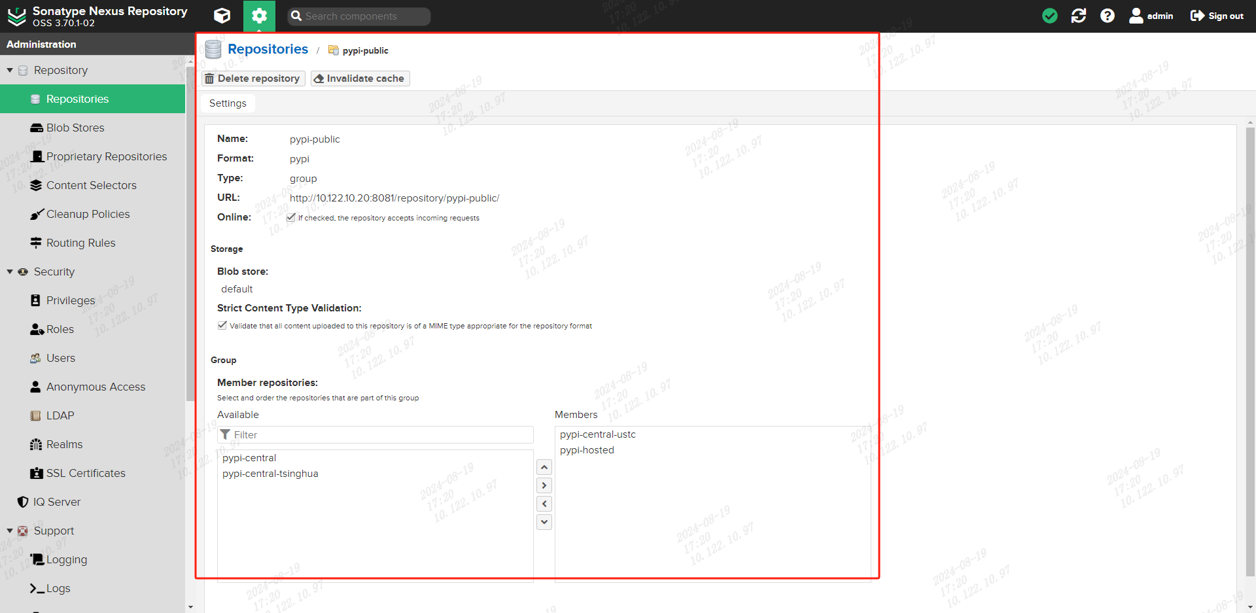Click the Repository category label
The height and width of the screenshot is (613, 1256).
click(x=61, y=70)
